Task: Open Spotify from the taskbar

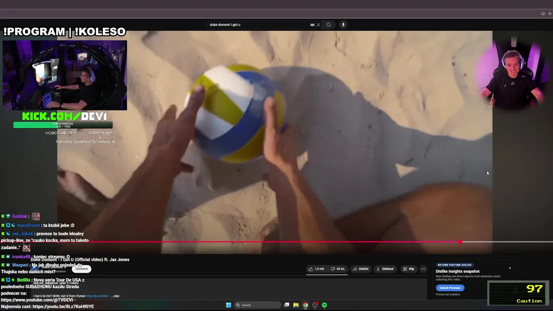Action: point(324,305)
